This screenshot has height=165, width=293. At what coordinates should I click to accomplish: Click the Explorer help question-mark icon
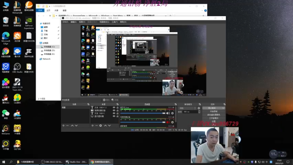tap(205, 11)
